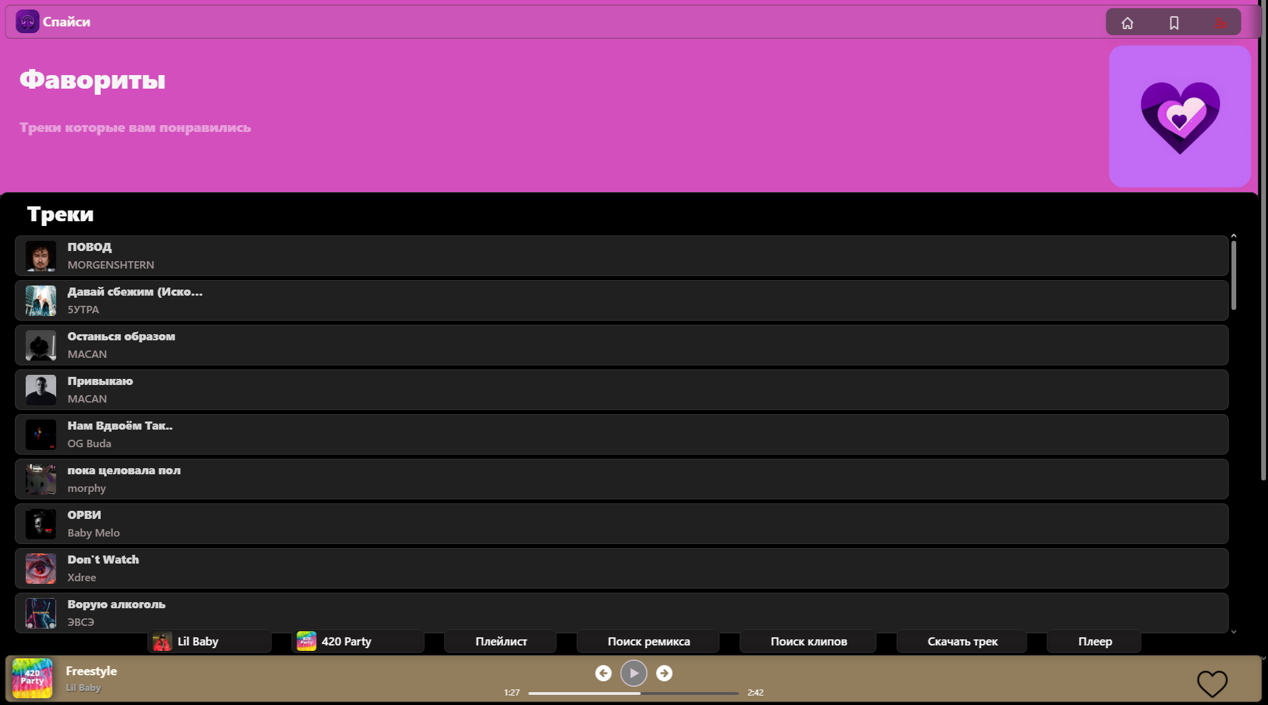
Task: Click the track list scrollbar thumb
Action: (x=1234, y=275)
